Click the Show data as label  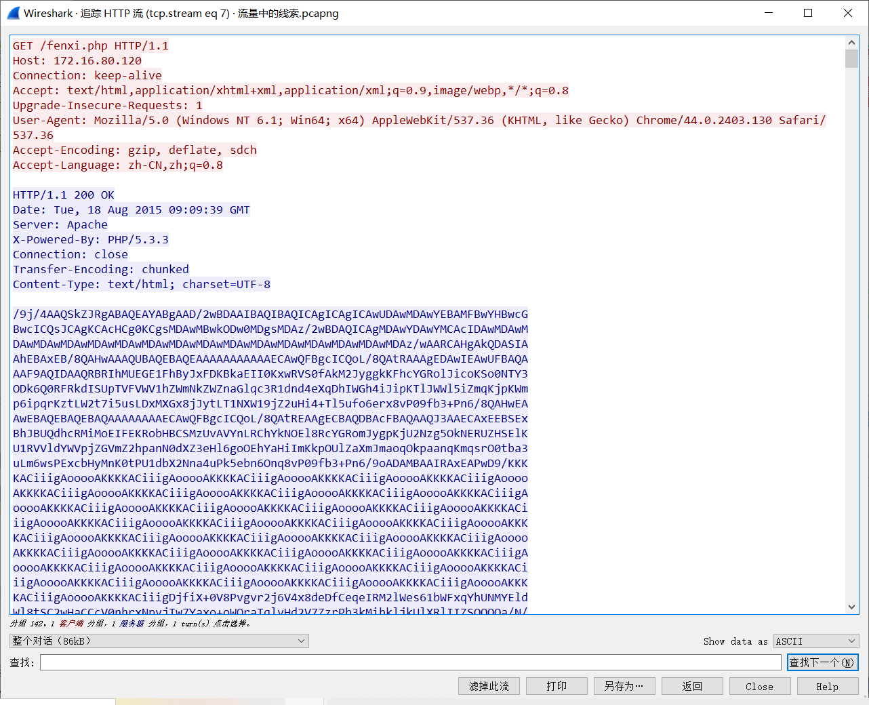click(x=735, y=641)
